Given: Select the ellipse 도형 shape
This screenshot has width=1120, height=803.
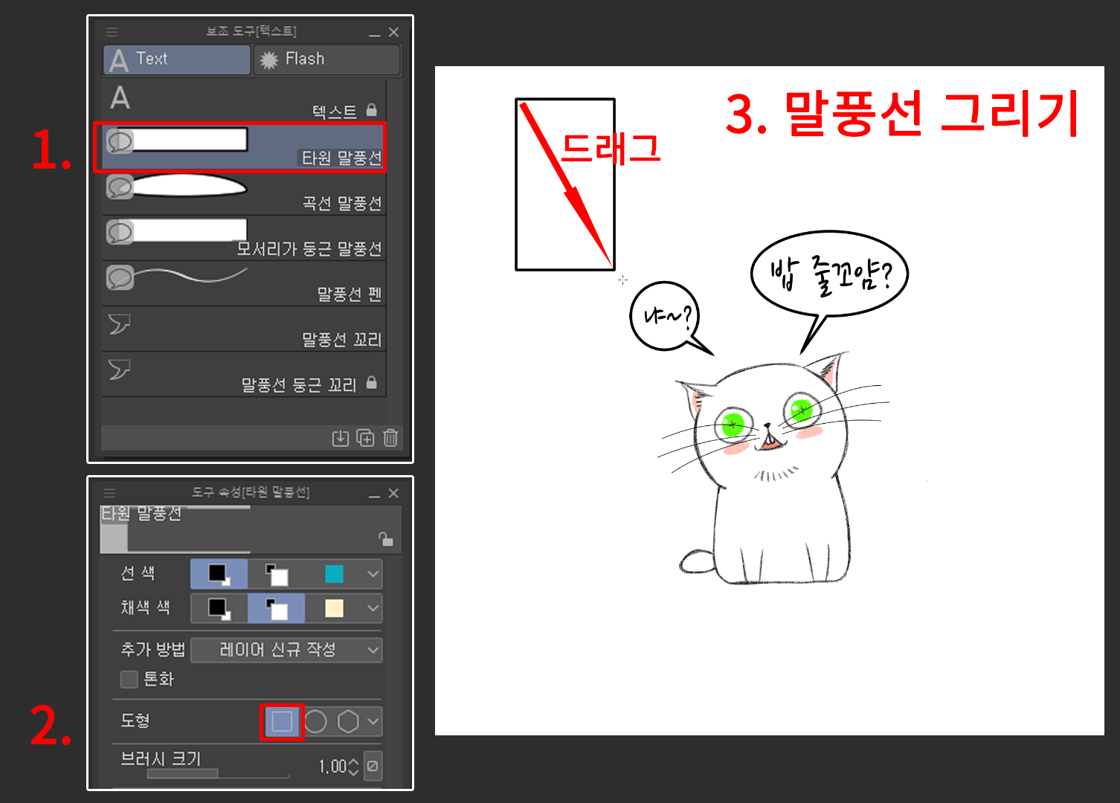Looking at the screenshot, I should 315,721.
